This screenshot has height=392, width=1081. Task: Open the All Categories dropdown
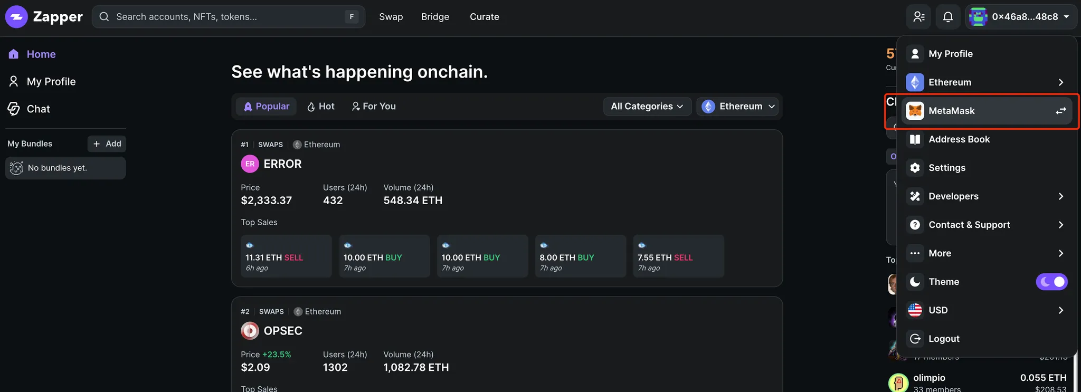(647, 107)
